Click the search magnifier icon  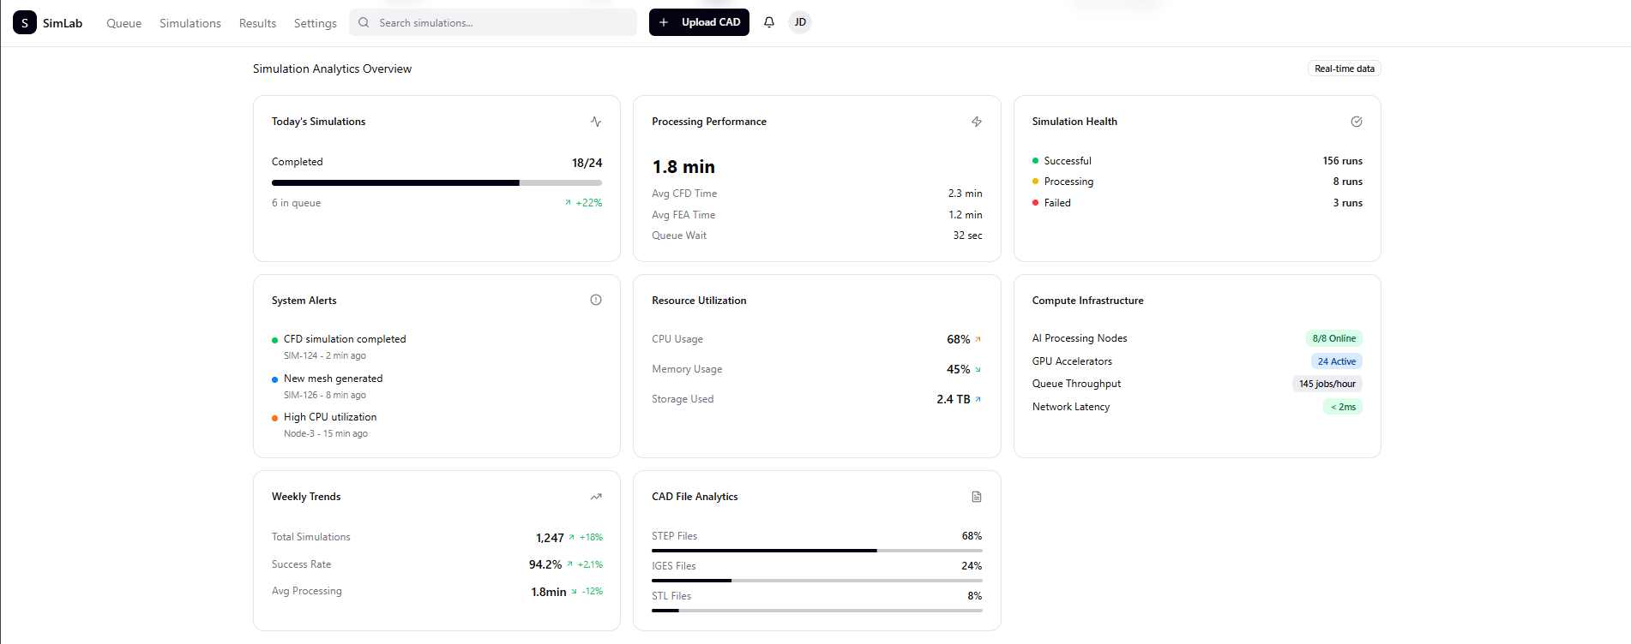(364, 22)
